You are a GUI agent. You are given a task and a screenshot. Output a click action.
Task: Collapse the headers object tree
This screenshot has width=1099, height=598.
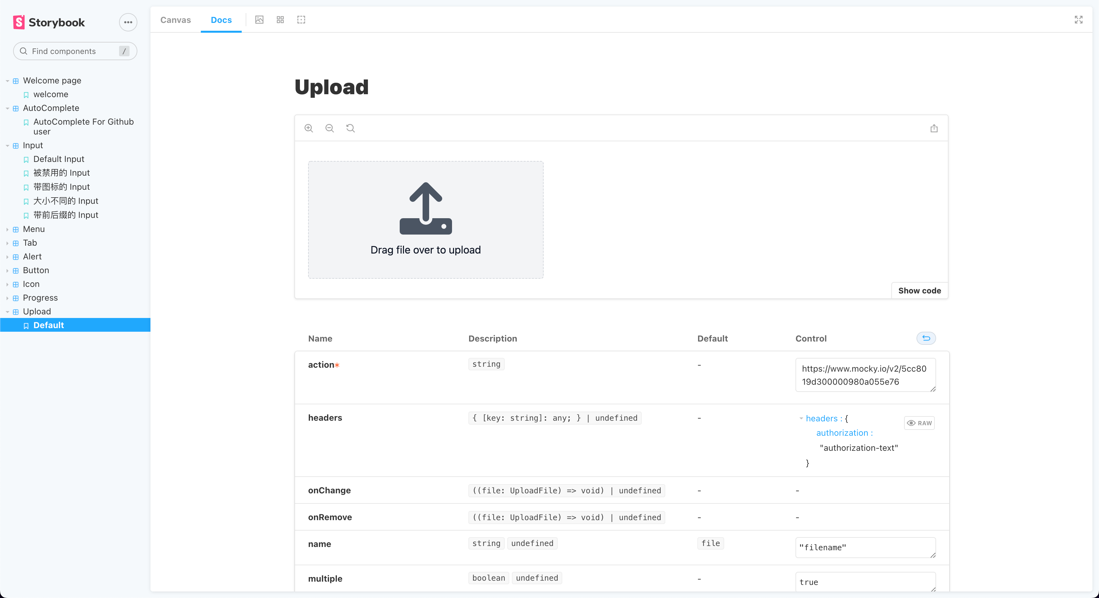click(801, 418)
